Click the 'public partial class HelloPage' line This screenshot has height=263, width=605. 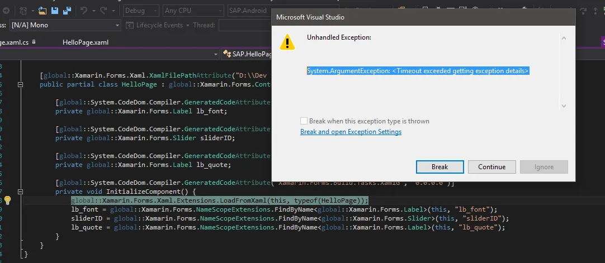point(155,84)
